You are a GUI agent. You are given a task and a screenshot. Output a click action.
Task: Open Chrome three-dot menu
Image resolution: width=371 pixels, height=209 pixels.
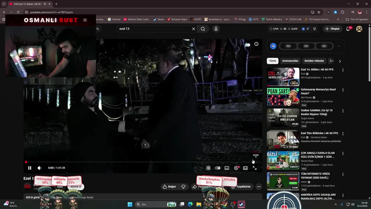(367, 12)
